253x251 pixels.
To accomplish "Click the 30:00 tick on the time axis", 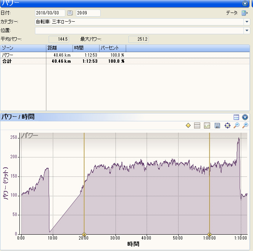I will [115, 238].
